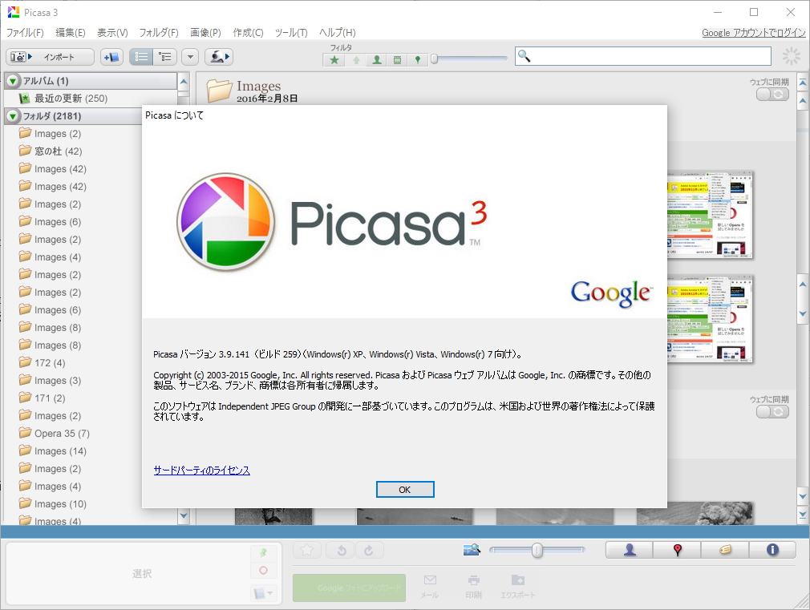Enable the starred photos filter
This screenshot has width=810, height=610.
point(334,59)
